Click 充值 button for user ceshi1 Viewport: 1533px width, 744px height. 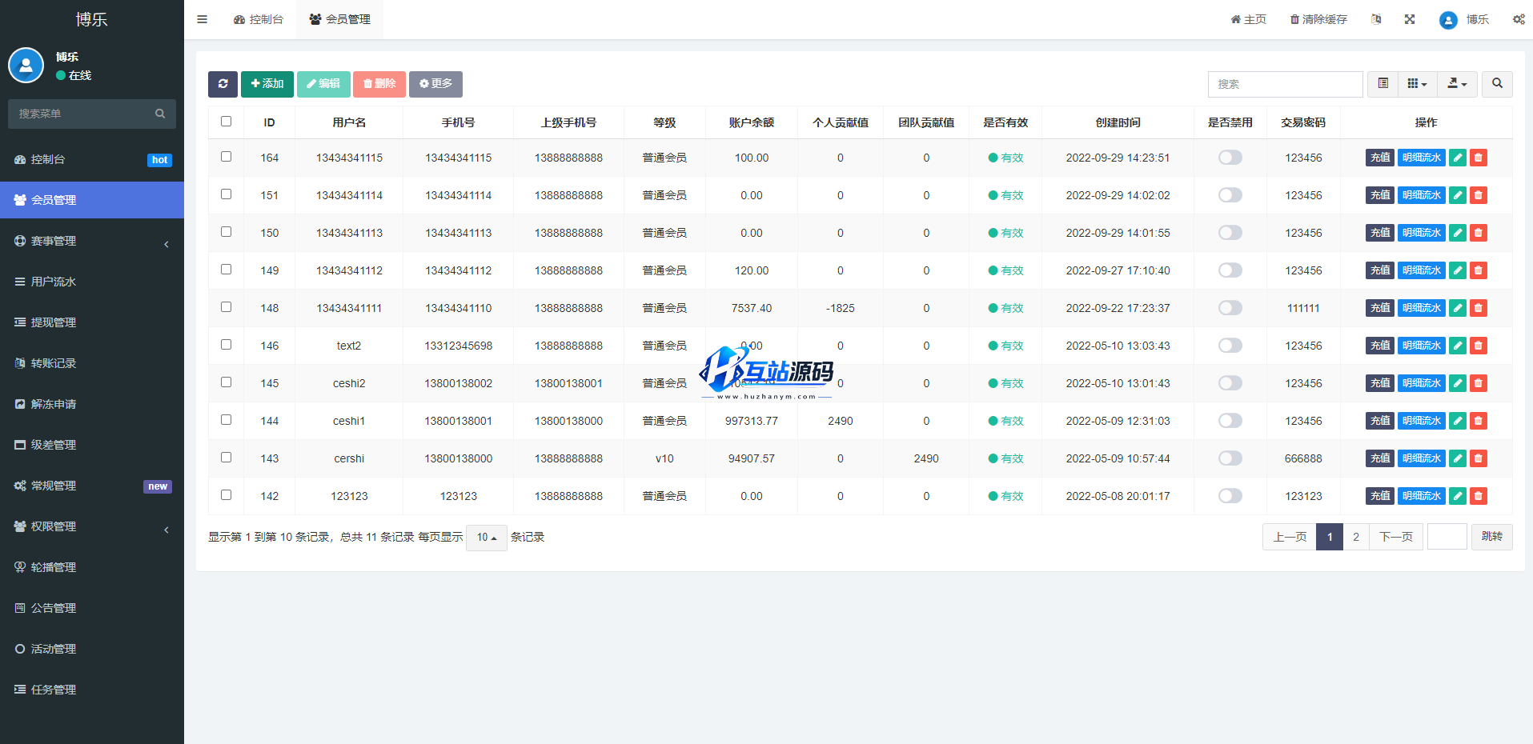pyautogui.click(x=1379, y=421)
